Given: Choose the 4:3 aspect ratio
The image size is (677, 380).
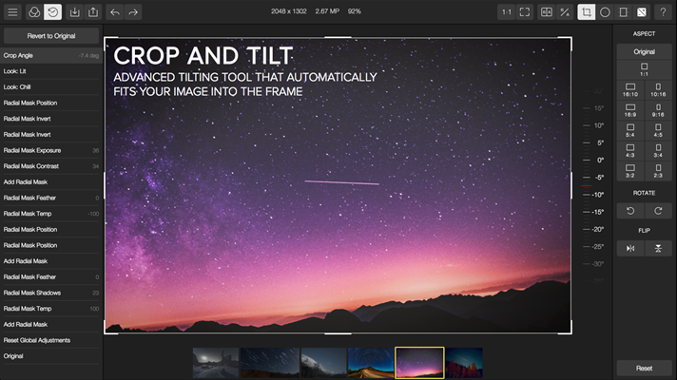Looking at the screenshot, I should (630, 150).
